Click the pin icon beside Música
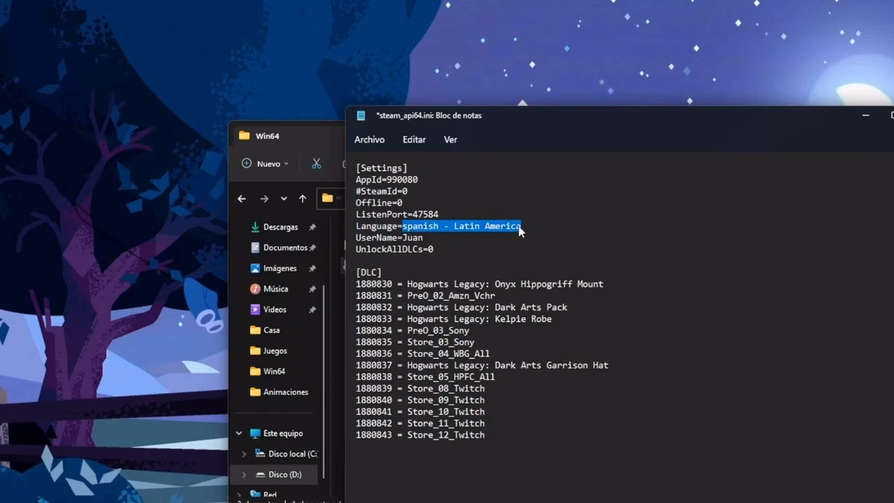Viewport: 894px width, 503px height. tap(312, 289)
